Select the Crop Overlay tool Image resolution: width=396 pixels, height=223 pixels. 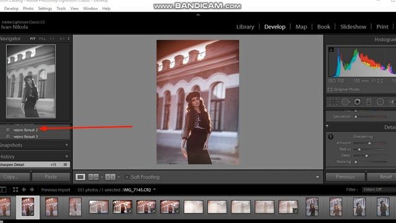pos(333,102)
